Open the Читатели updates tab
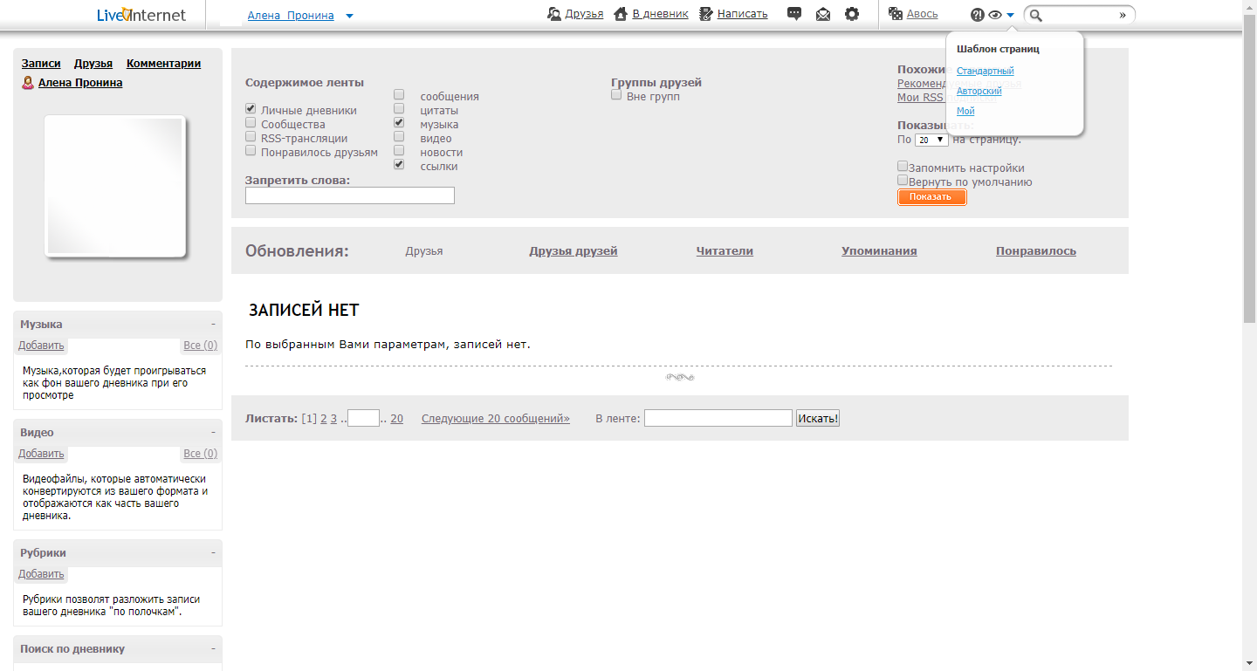The height and width of the screenshot is (671, 1257). (725, 251)
